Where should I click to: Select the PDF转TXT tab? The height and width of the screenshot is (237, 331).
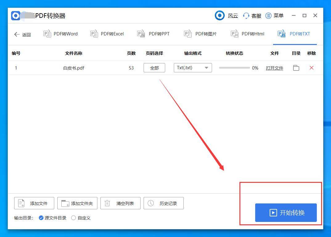coord(300,34)
